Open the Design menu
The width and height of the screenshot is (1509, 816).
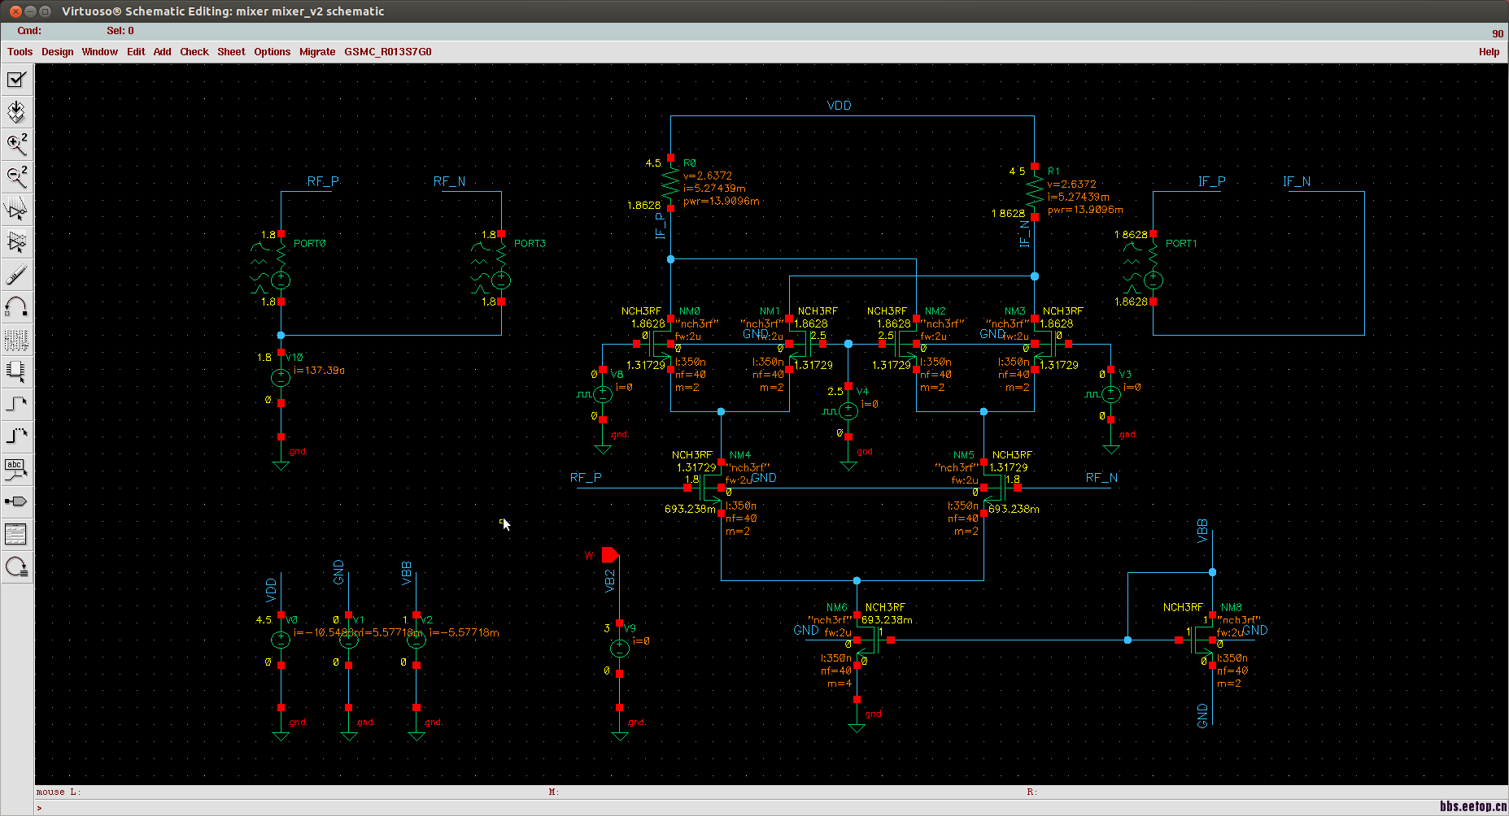[x=57, y=52]
